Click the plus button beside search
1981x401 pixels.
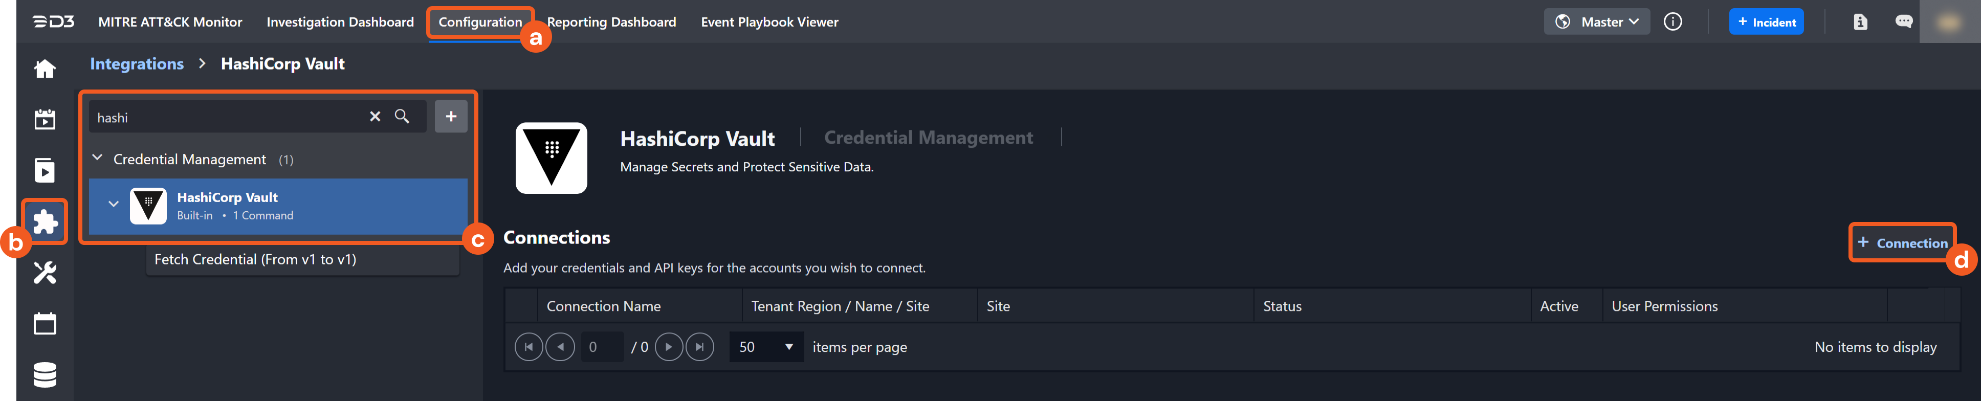(x=451, y=117)
